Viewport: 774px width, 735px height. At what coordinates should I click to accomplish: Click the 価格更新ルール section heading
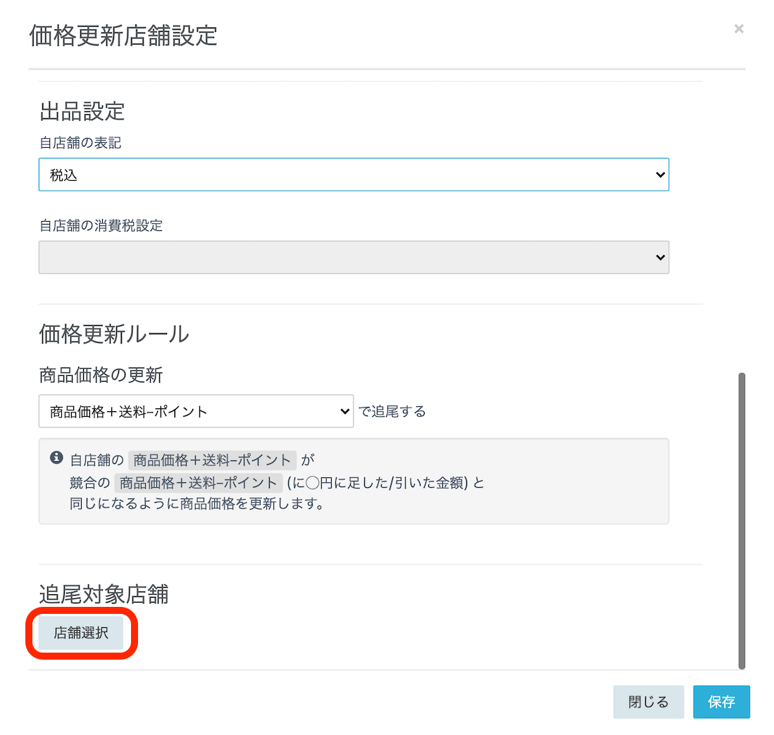114,334
